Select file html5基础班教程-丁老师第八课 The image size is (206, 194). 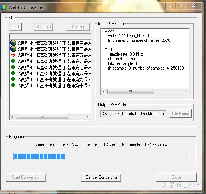click(x=53, y=73)
